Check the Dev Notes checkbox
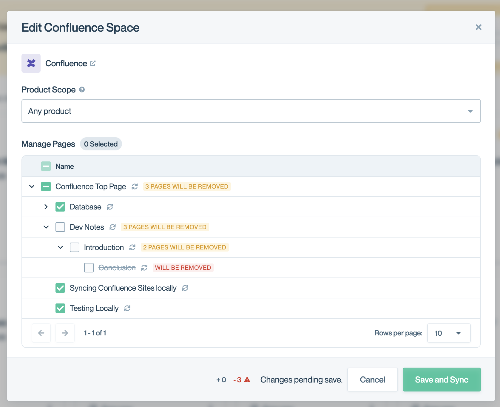The height and width of the screenshot is (407, 500). click(x=60, y=227)
